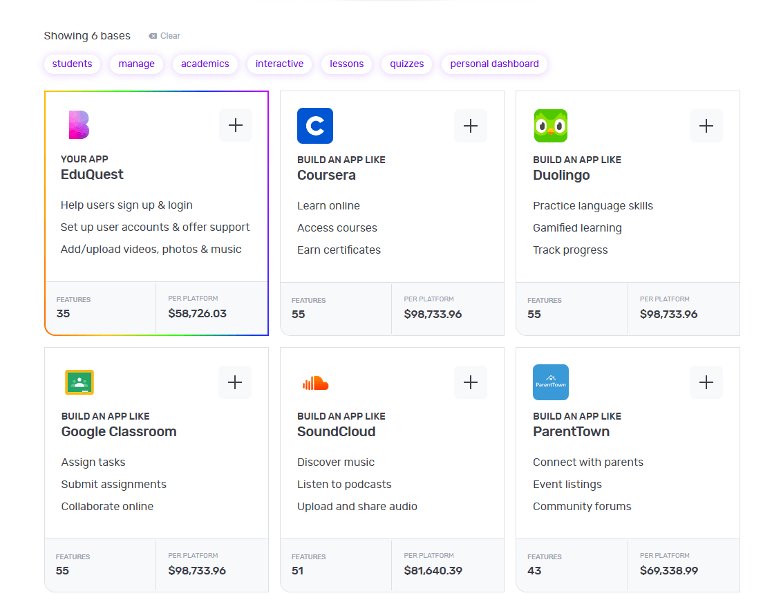Select the academics tag
Screen dimensions: 772x609
coord(205,64)
